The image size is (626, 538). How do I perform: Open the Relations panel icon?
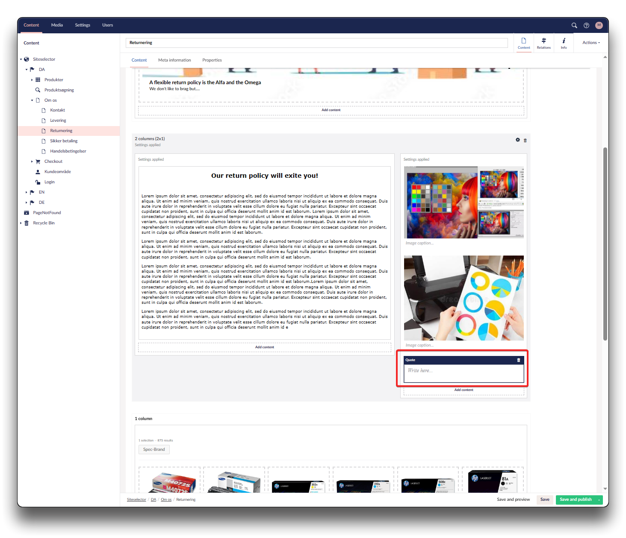pyautogui.click(x=543, y=43)
